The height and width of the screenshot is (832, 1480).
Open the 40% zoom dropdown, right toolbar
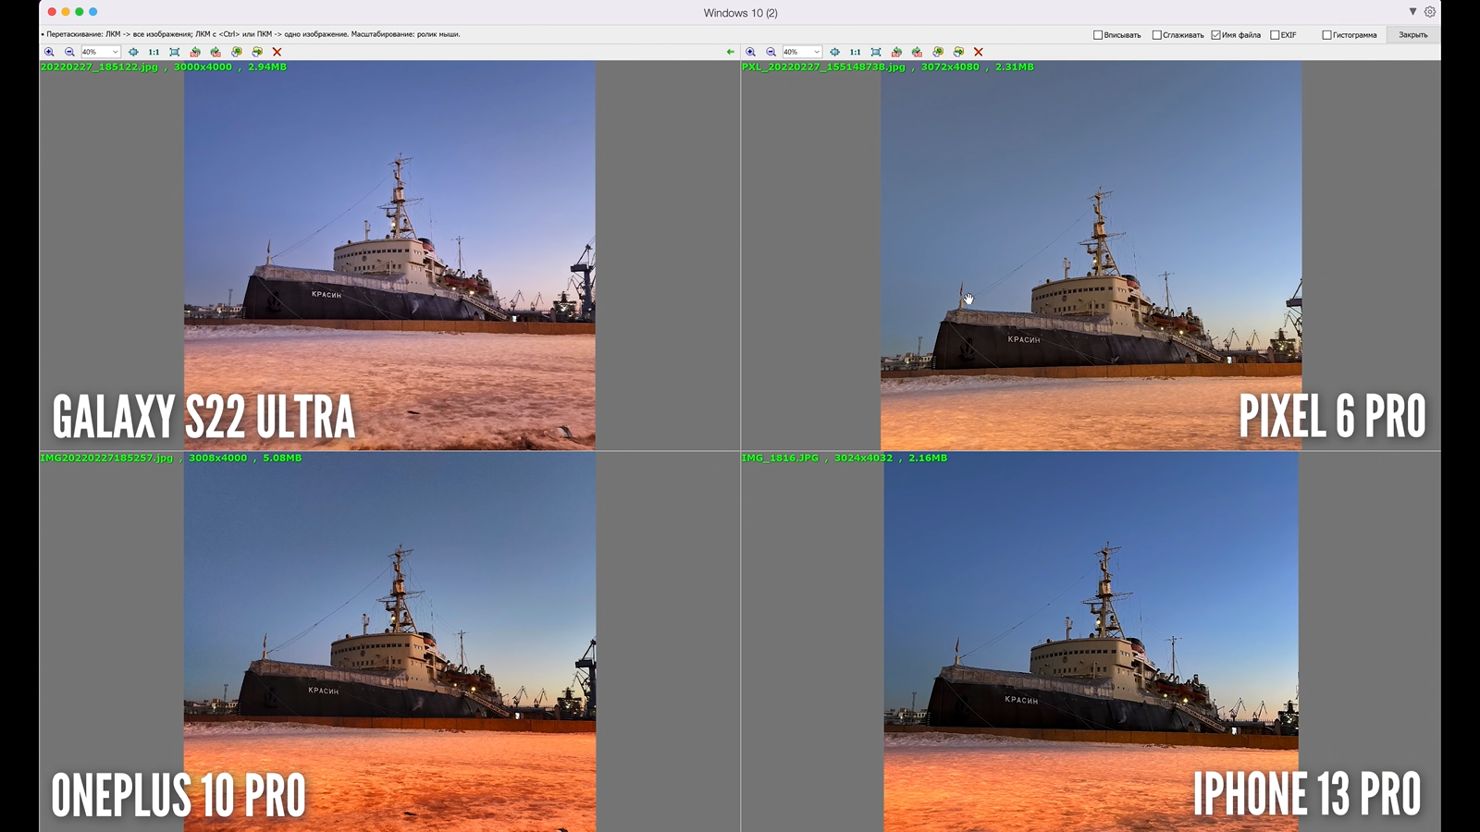(802, 52)
